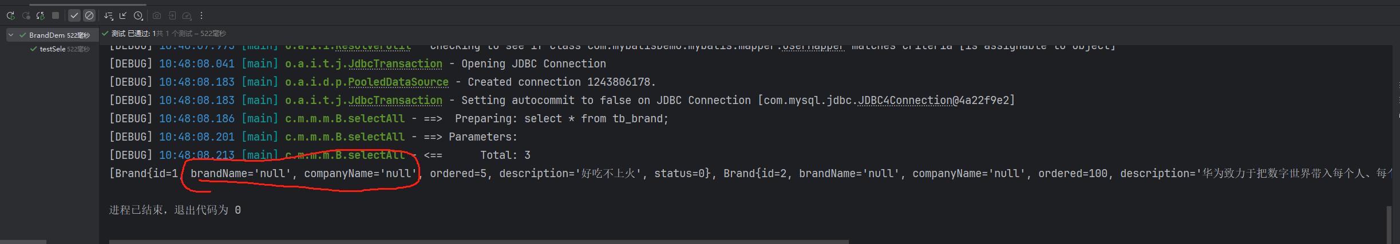Viewport: 1400px width, 244px height.
Task: Click the camera screenshot icon
Action: tap(157, 15)
